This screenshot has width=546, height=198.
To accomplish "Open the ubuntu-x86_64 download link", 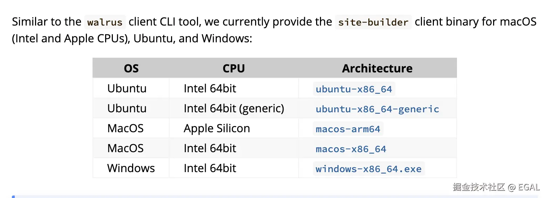I will pyautogui.click(x=354, y=89).
